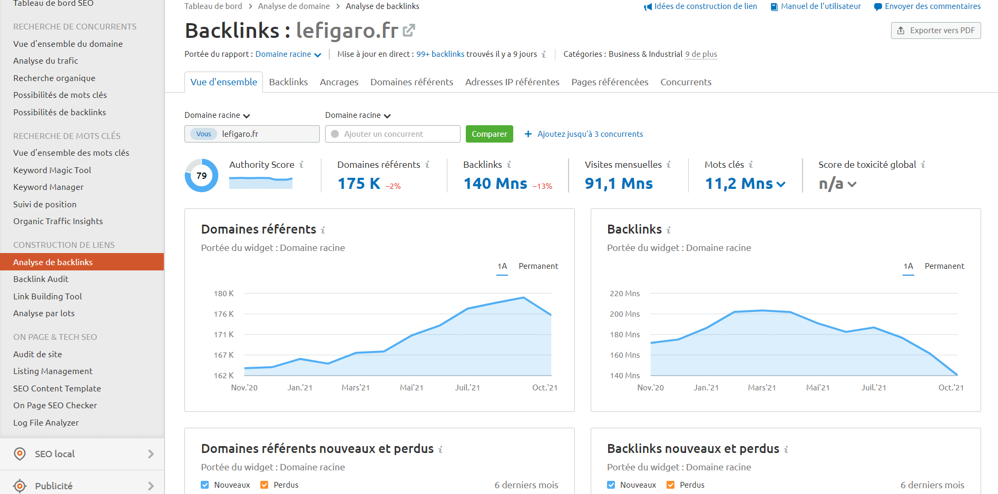This screenshot has width=998, height=494.
Task: Open the Domaine racine dropdown above competitor field
Action: tap(358, 115)
